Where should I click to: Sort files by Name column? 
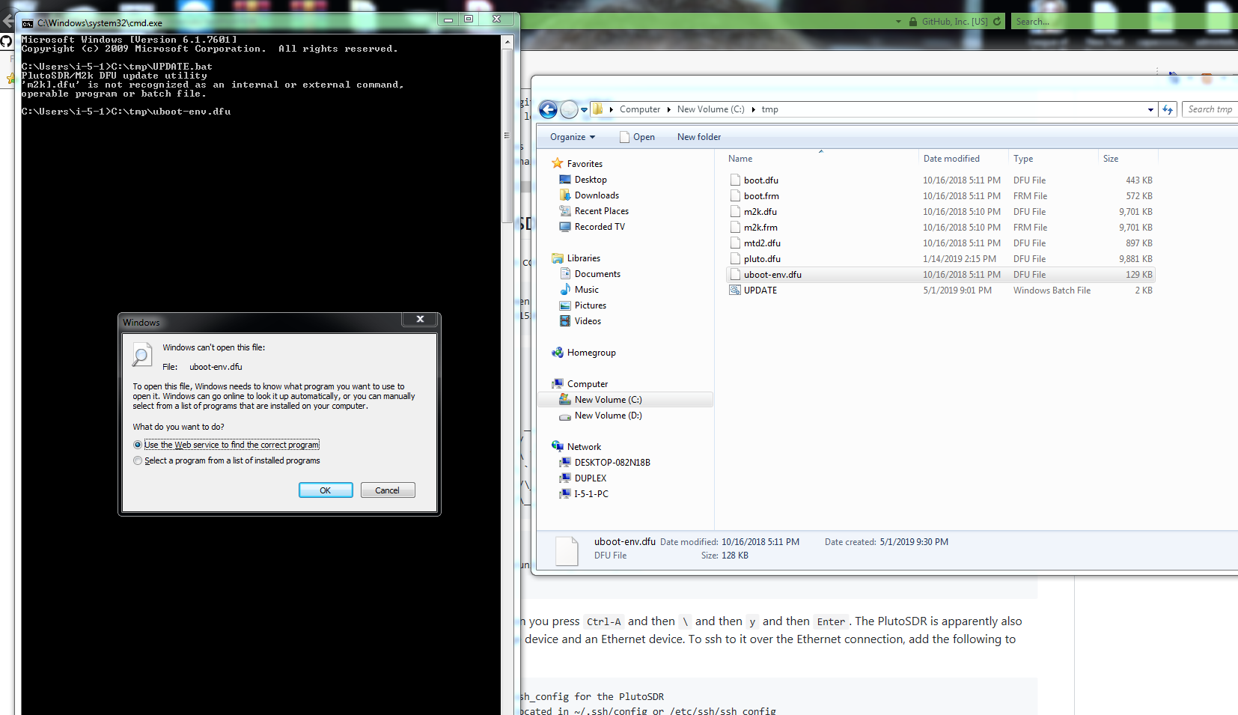click(x=821, y=159)
